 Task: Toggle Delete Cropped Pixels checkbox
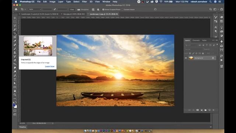103,10
